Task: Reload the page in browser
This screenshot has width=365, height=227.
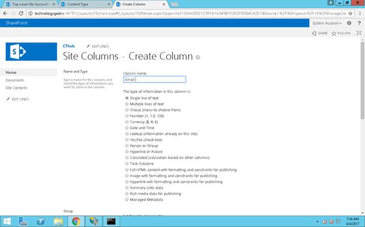Action: click(21, 13)
